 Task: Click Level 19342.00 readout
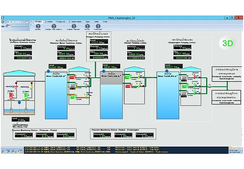(57, 66)
